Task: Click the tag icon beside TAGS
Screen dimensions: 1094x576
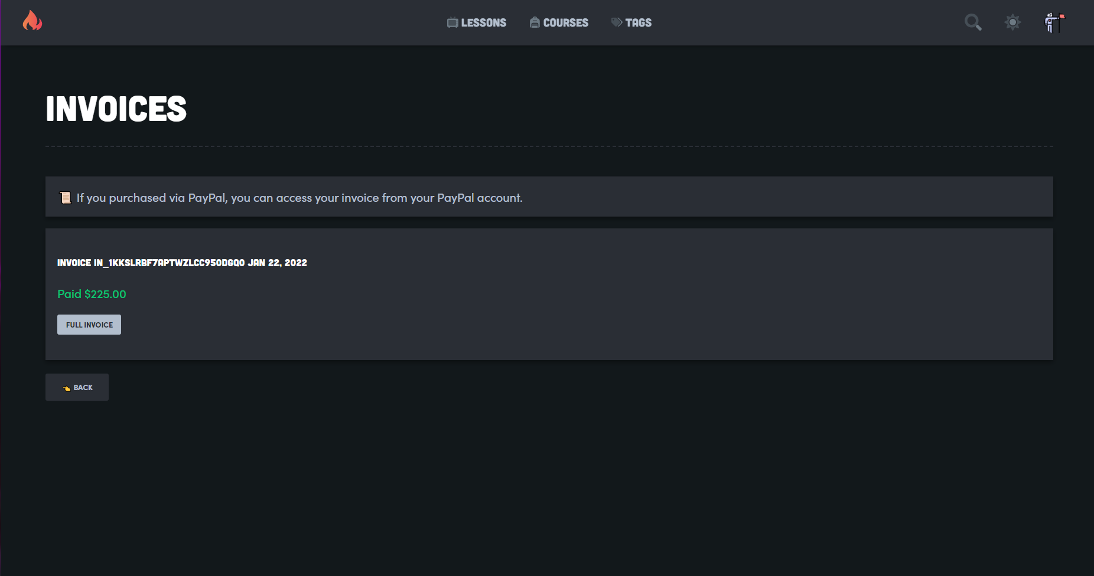Action: pos(616,22)
